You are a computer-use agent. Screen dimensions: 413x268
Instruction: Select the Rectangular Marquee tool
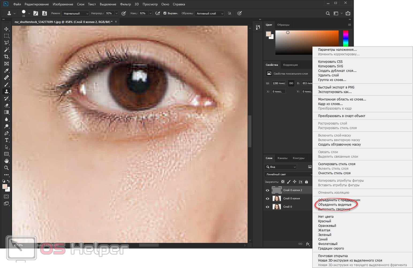coord(6,36)
